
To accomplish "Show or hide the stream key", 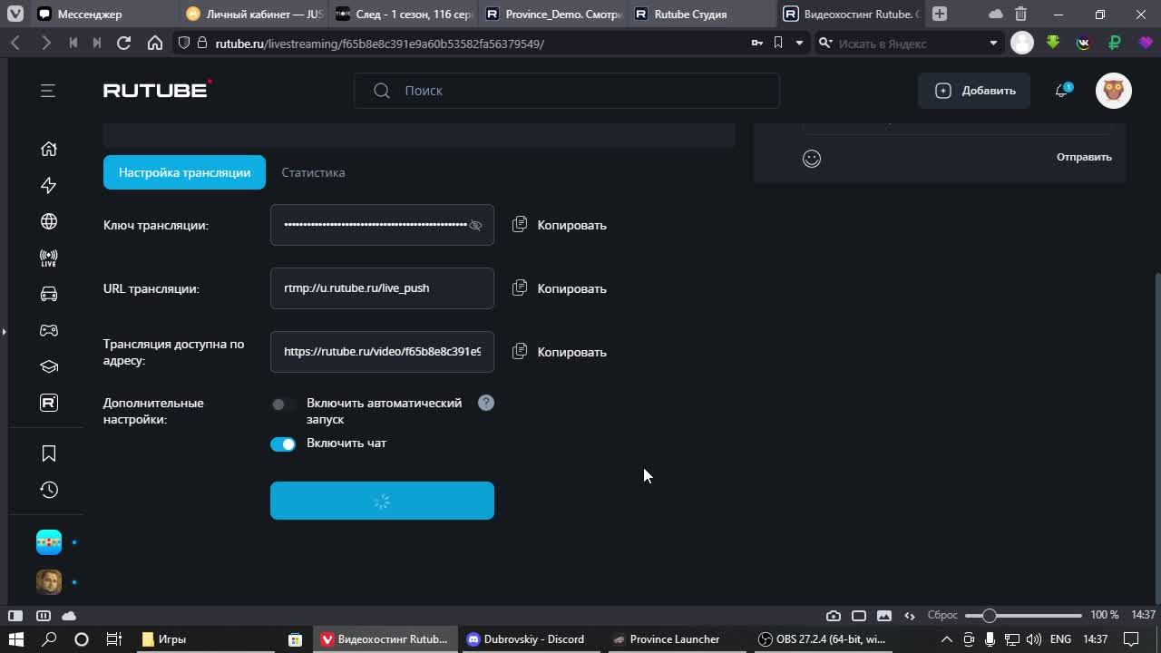I will pyautogui.click(x=475, y=225).
